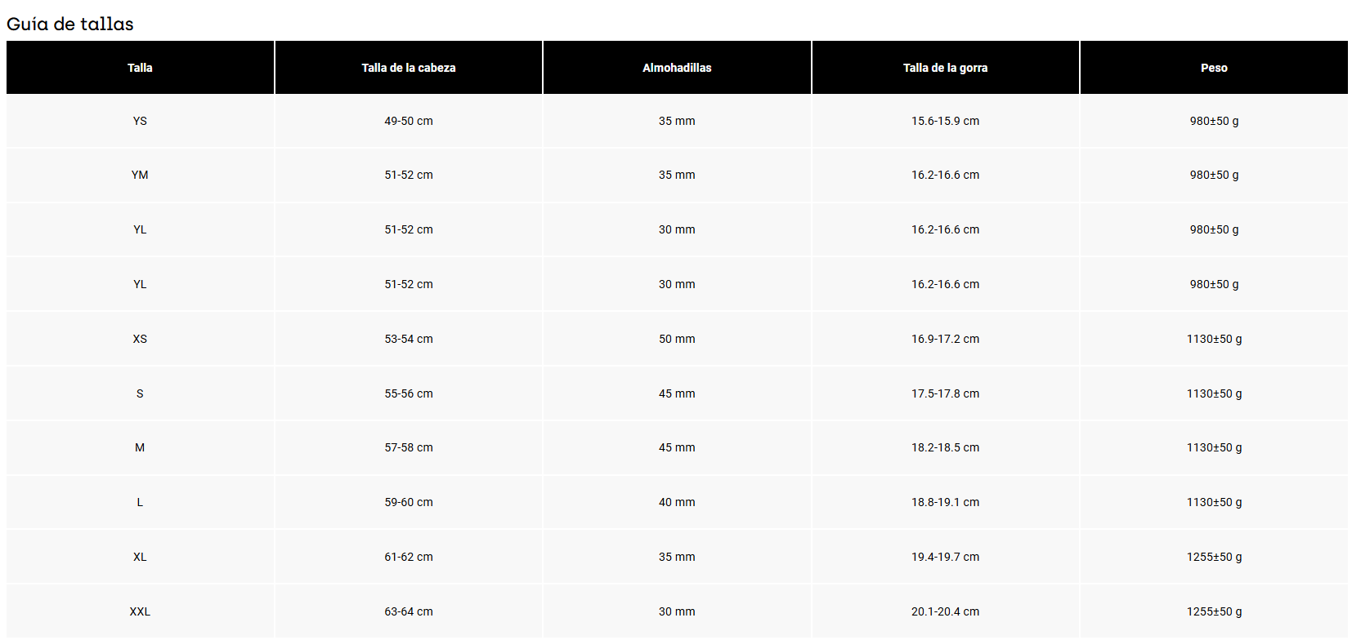Click the 53-54 cm head size cell
The image size is (1352, 640).
point(409,339)
